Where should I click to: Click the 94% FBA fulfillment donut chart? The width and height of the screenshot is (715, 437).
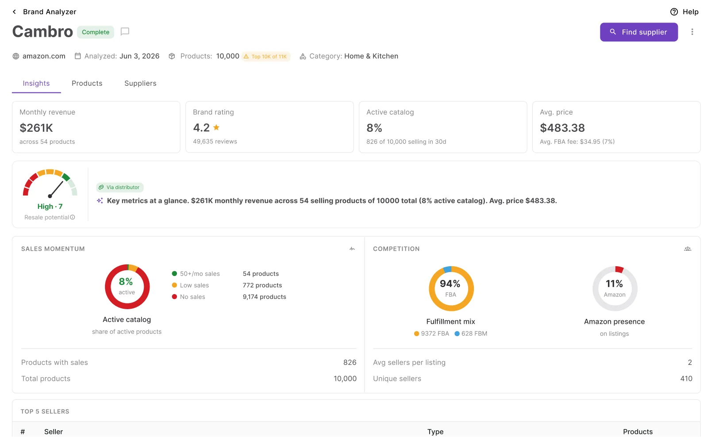tap(451, 288)
